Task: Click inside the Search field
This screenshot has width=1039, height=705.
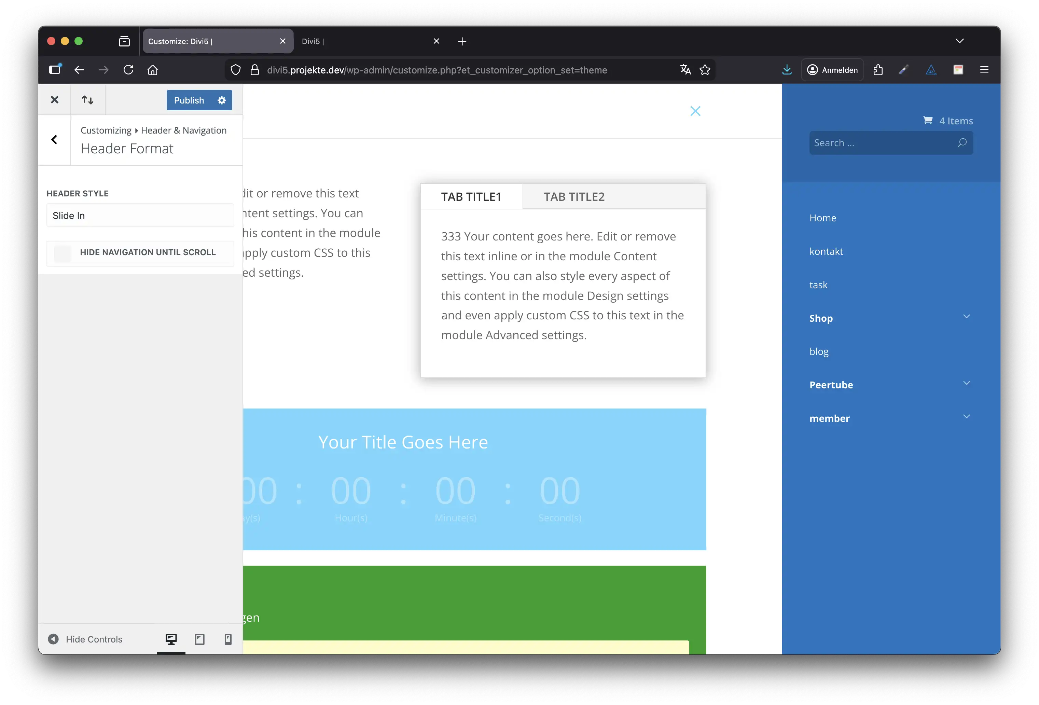Action: [876, 143]
